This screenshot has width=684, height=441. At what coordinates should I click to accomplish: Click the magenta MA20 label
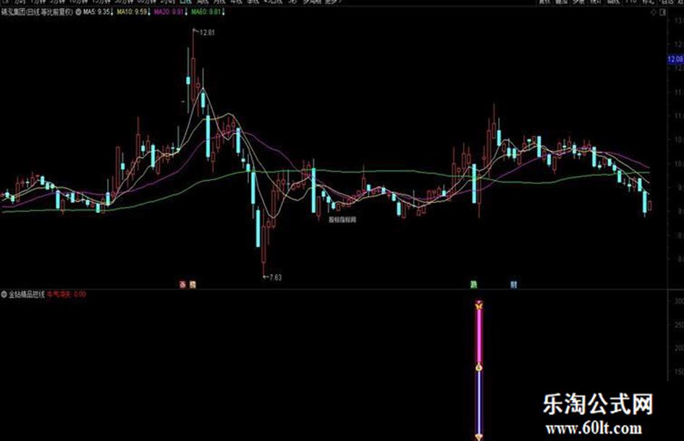tap(169, 12)
